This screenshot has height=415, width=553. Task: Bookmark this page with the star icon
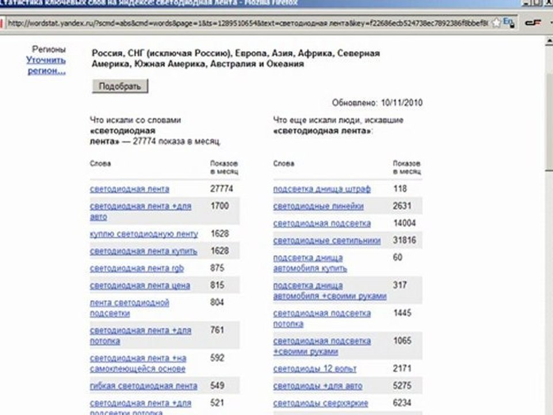tap(496, 23)
